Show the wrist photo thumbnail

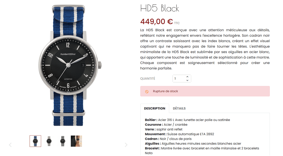76,141
